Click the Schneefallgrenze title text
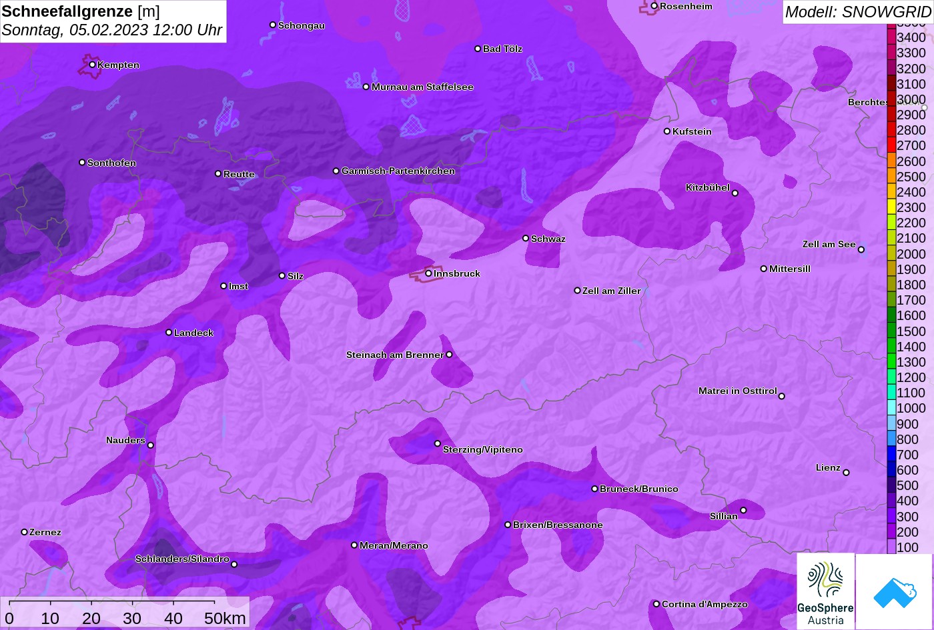This screenshot has width=934, height=630. [67, 11]
